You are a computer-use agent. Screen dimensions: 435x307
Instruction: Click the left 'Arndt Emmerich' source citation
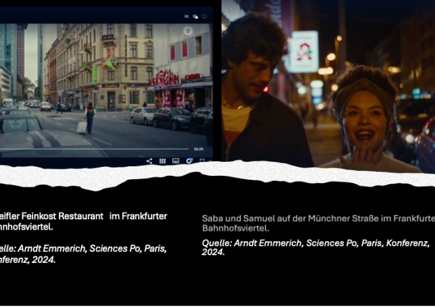(83, 254)
